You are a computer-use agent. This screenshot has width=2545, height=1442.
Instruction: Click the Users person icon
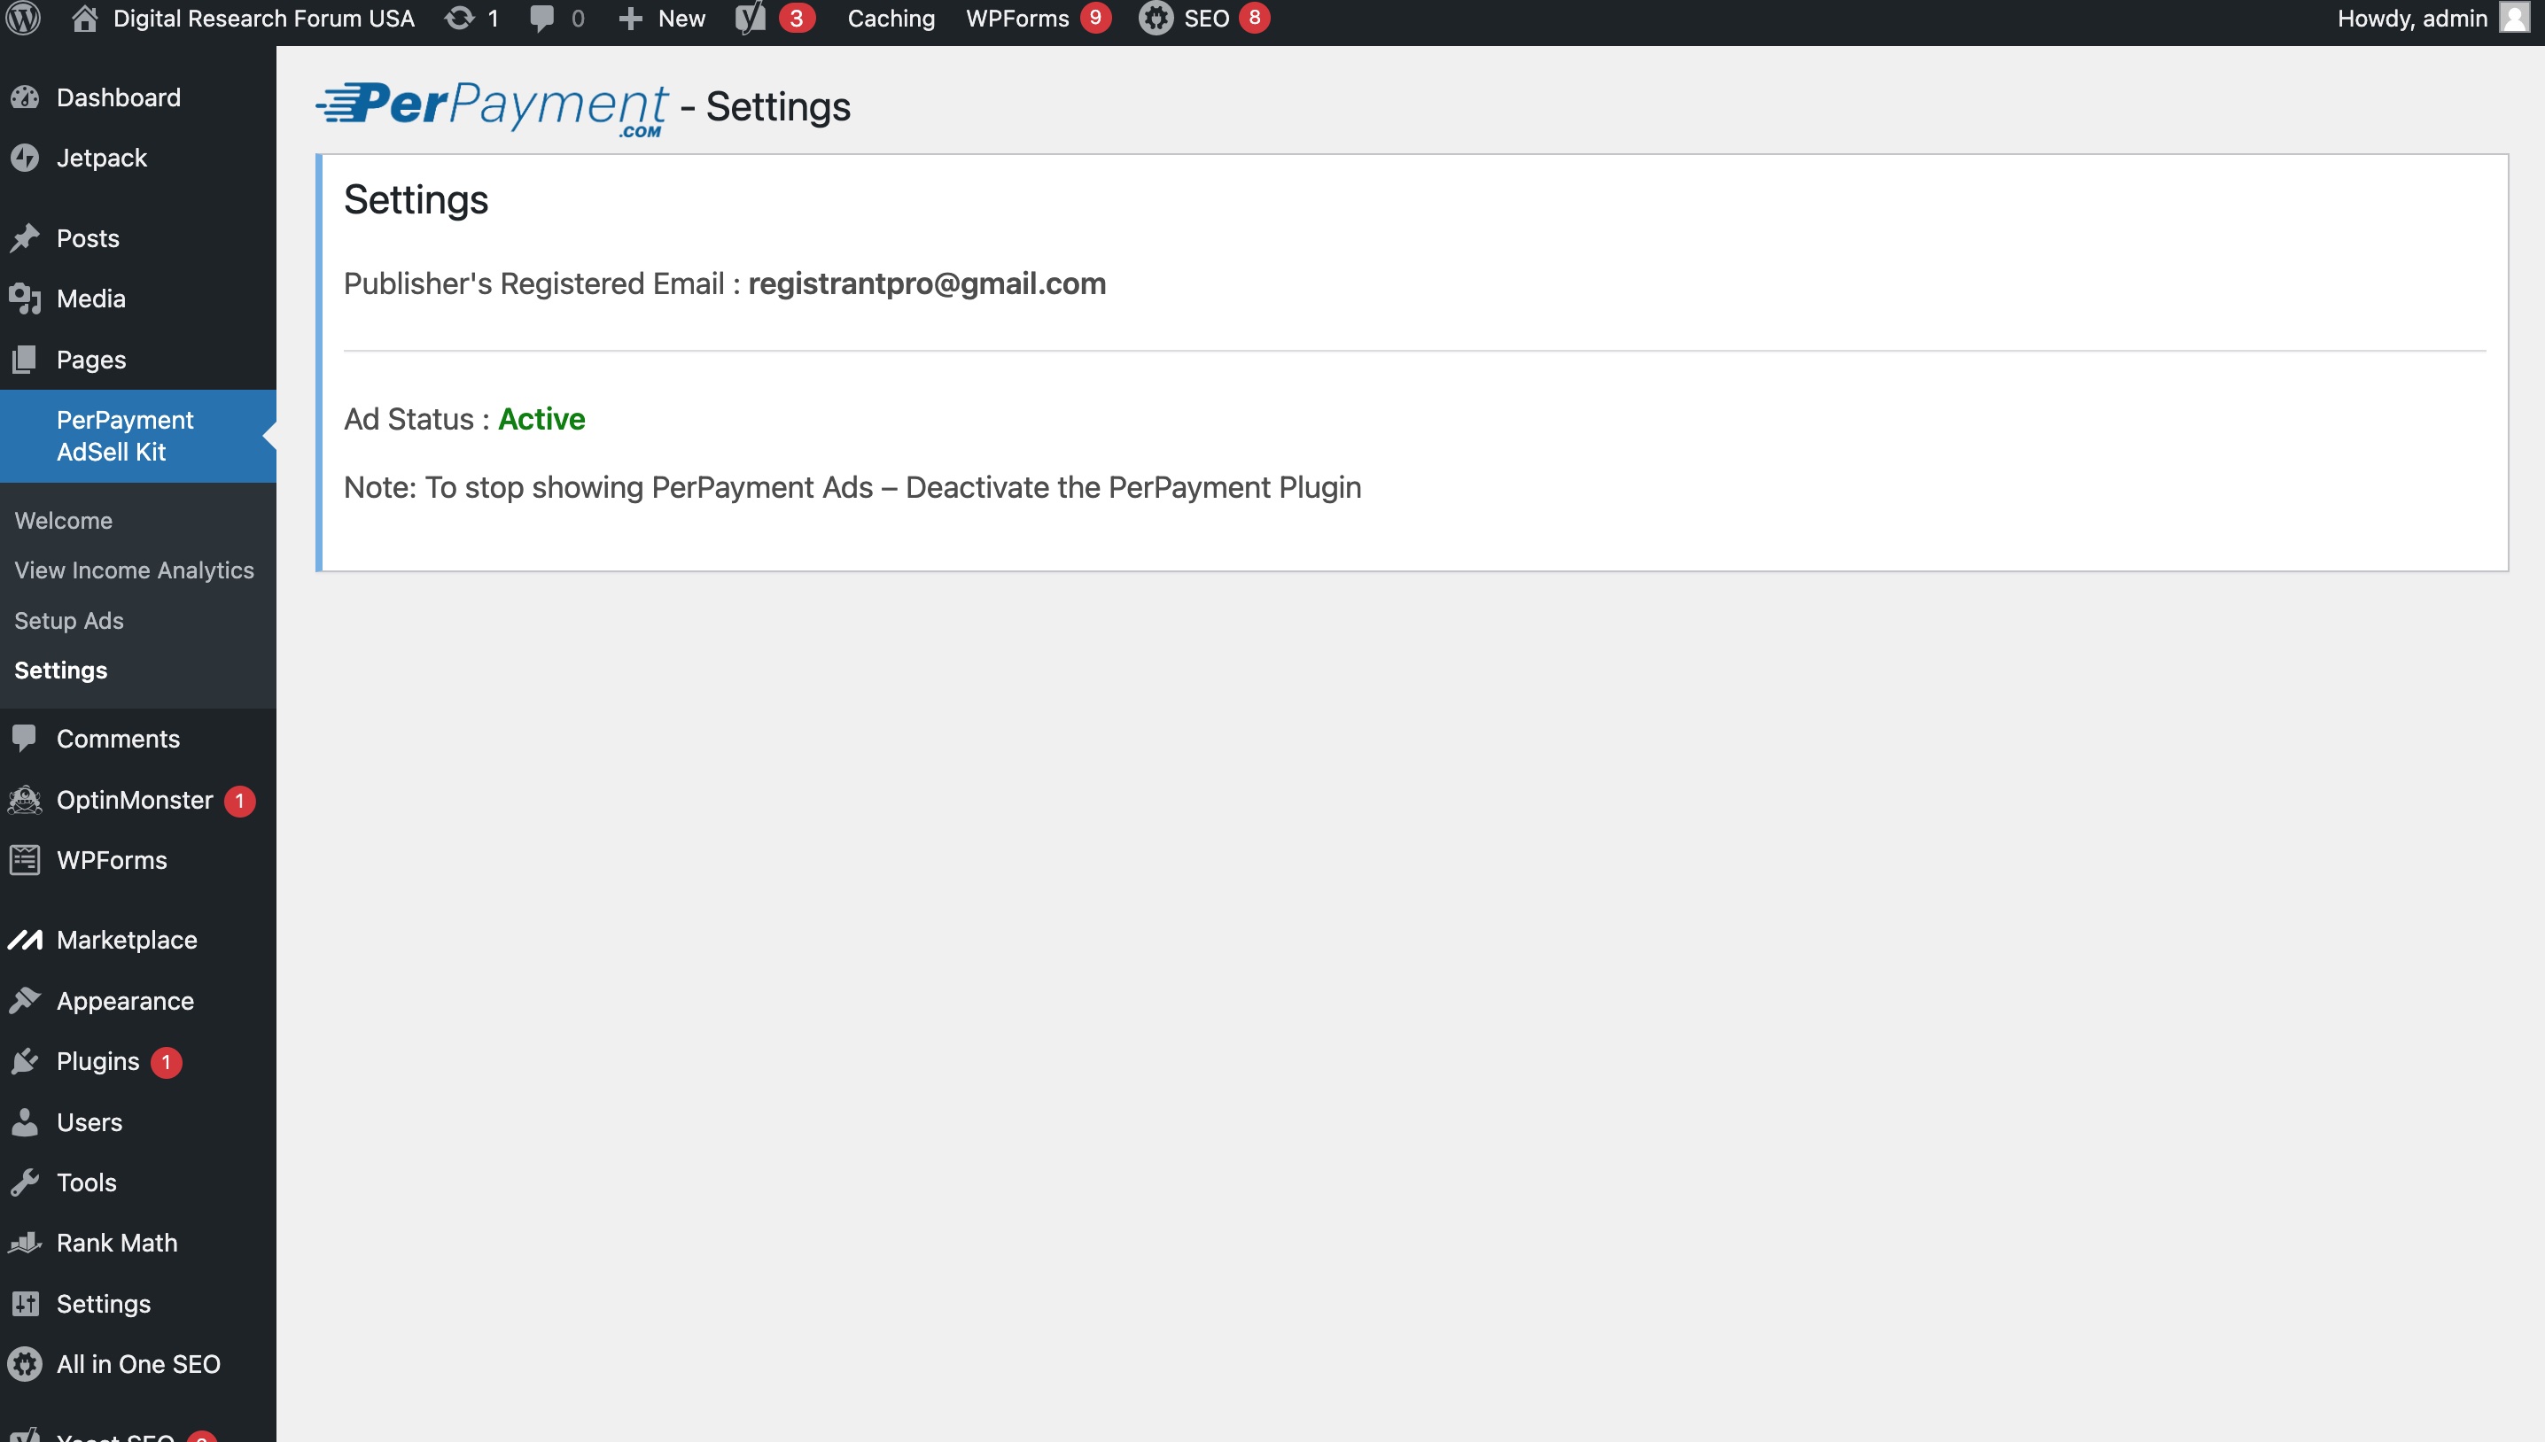(x=25, y=1121)
